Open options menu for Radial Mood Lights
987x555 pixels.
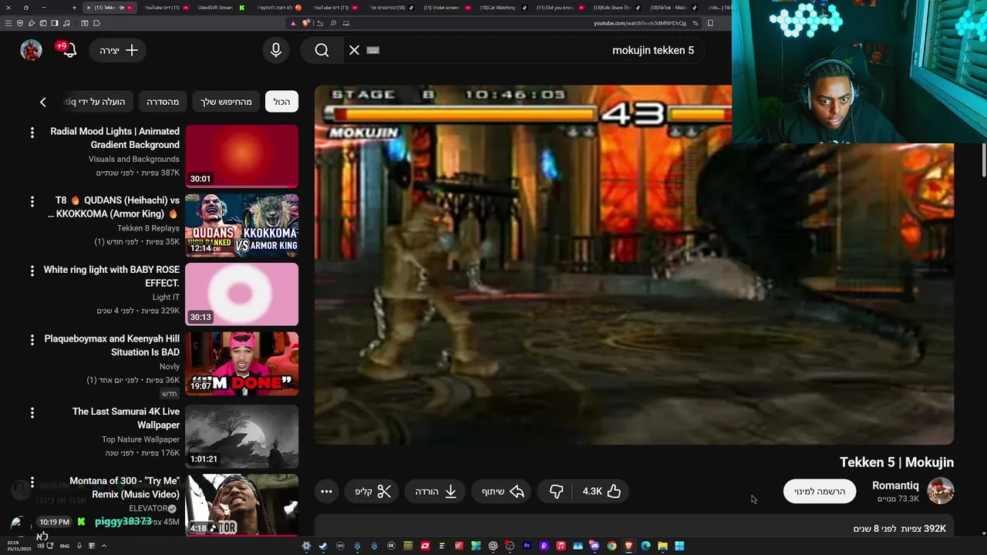[x=32, y=133]
